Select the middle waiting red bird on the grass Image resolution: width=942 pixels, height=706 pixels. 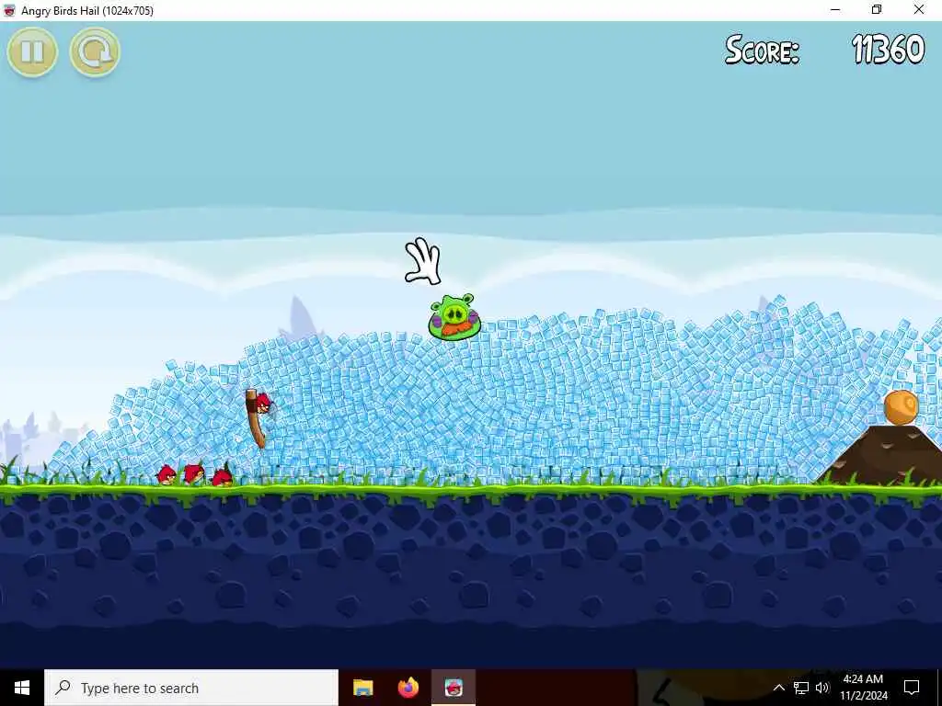(x=194, y=473)
